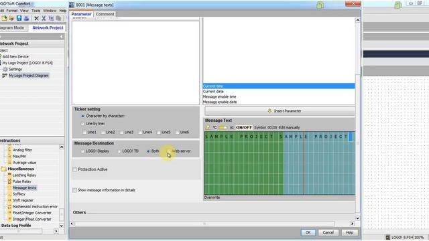Click the Copy toolbar icon

click(x=51, y=18)
